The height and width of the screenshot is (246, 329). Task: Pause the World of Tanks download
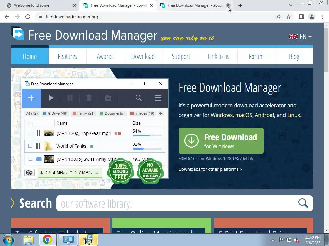pyautogui.click(x=38, y=146)
